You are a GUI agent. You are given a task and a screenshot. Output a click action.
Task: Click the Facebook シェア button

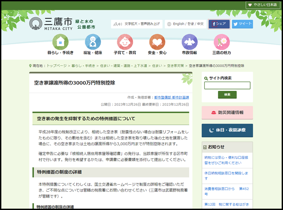click(219, 24)
